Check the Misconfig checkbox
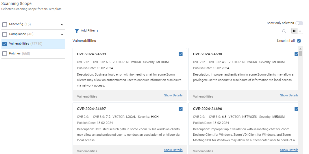309x154 pixels. (5, 25)
